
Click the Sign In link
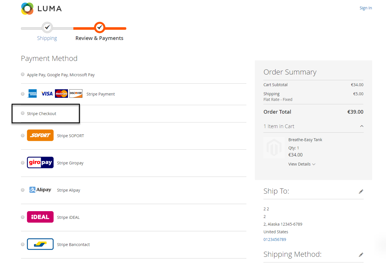(x=366, y=8)
